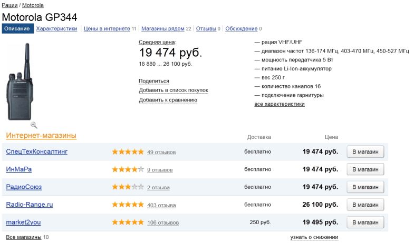The width and height of the screenshot is (414, 243).
Task: Click В магазин button for market2you
Action: coord(365,222)
